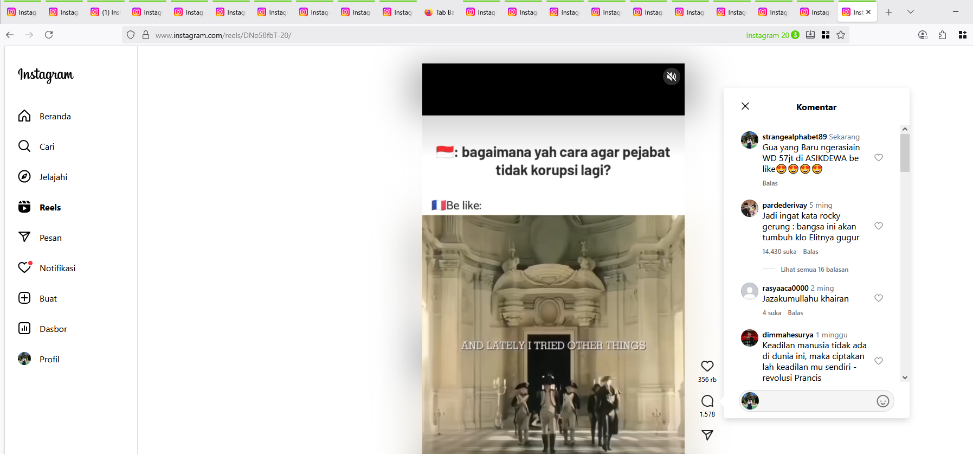The image size is (973, 454).
Task: View site info via padlock icon
Action: [x=146, y=35]
